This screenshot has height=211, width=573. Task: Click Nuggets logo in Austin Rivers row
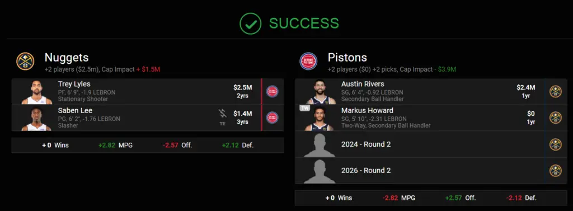tap(556, 91)
